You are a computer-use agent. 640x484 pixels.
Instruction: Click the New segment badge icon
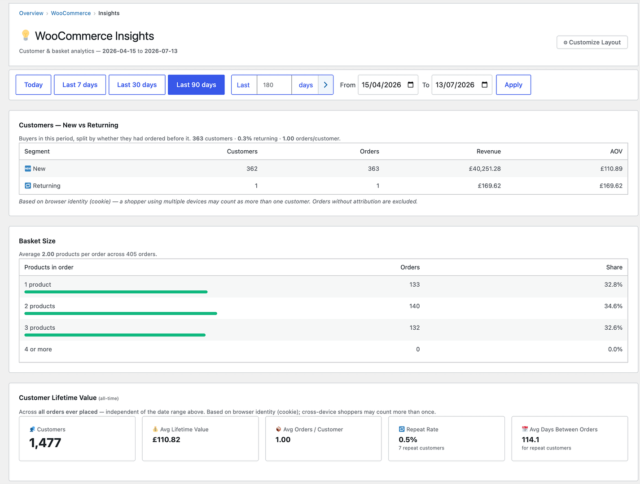28,169
